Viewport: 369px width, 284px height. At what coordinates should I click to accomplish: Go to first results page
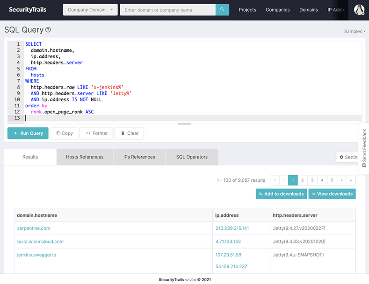click(275, 180)
